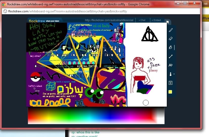Screen dimensions: 209x137
Task: Maximize the Chrome popup window
Action: click(185, 3)
